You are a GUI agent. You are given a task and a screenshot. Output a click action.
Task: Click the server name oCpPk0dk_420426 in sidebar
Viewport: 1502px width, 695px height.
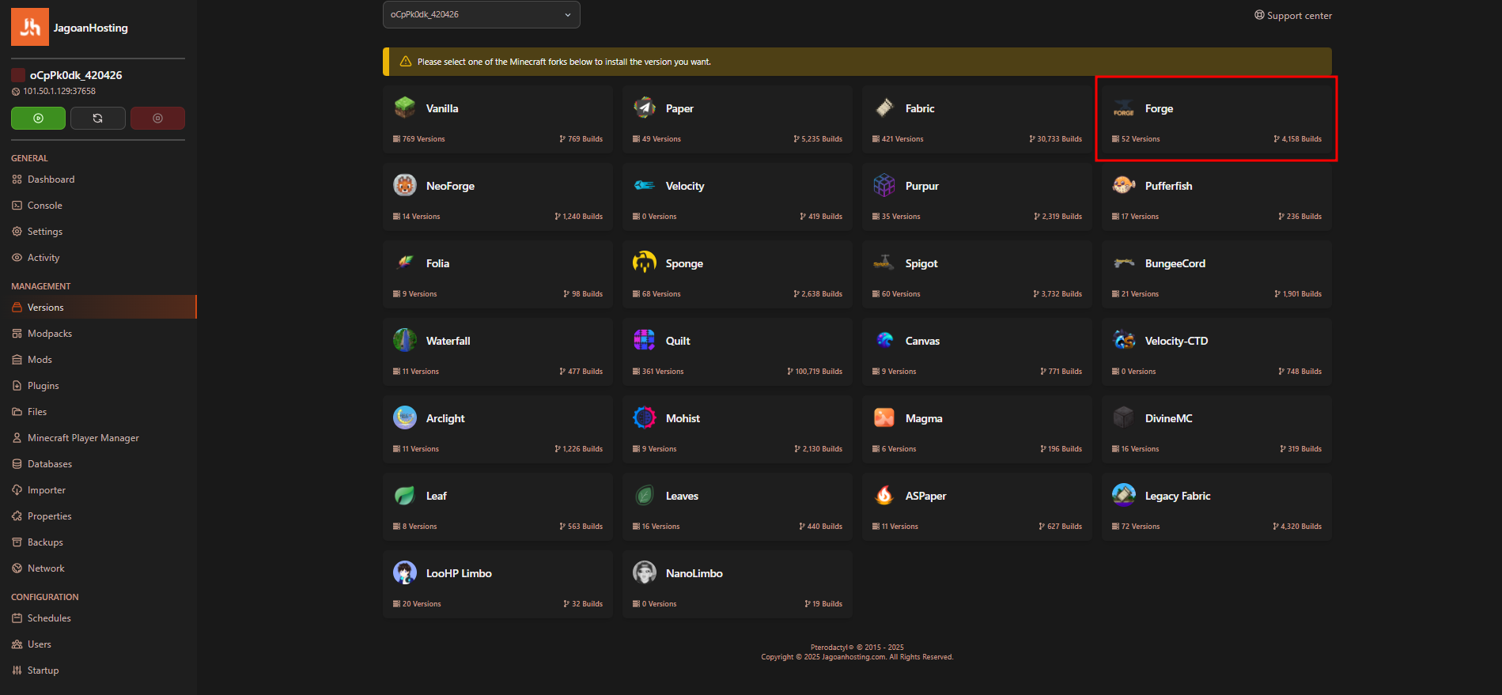(76, 75)
